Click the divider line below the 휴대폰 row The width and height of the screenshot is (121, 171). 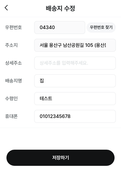[x=61, y=128]
